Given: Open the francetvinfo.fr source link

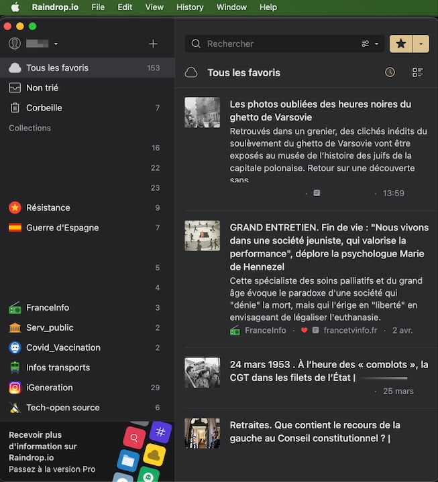Looking at the screenshot, I should click(x=350, y=330).
